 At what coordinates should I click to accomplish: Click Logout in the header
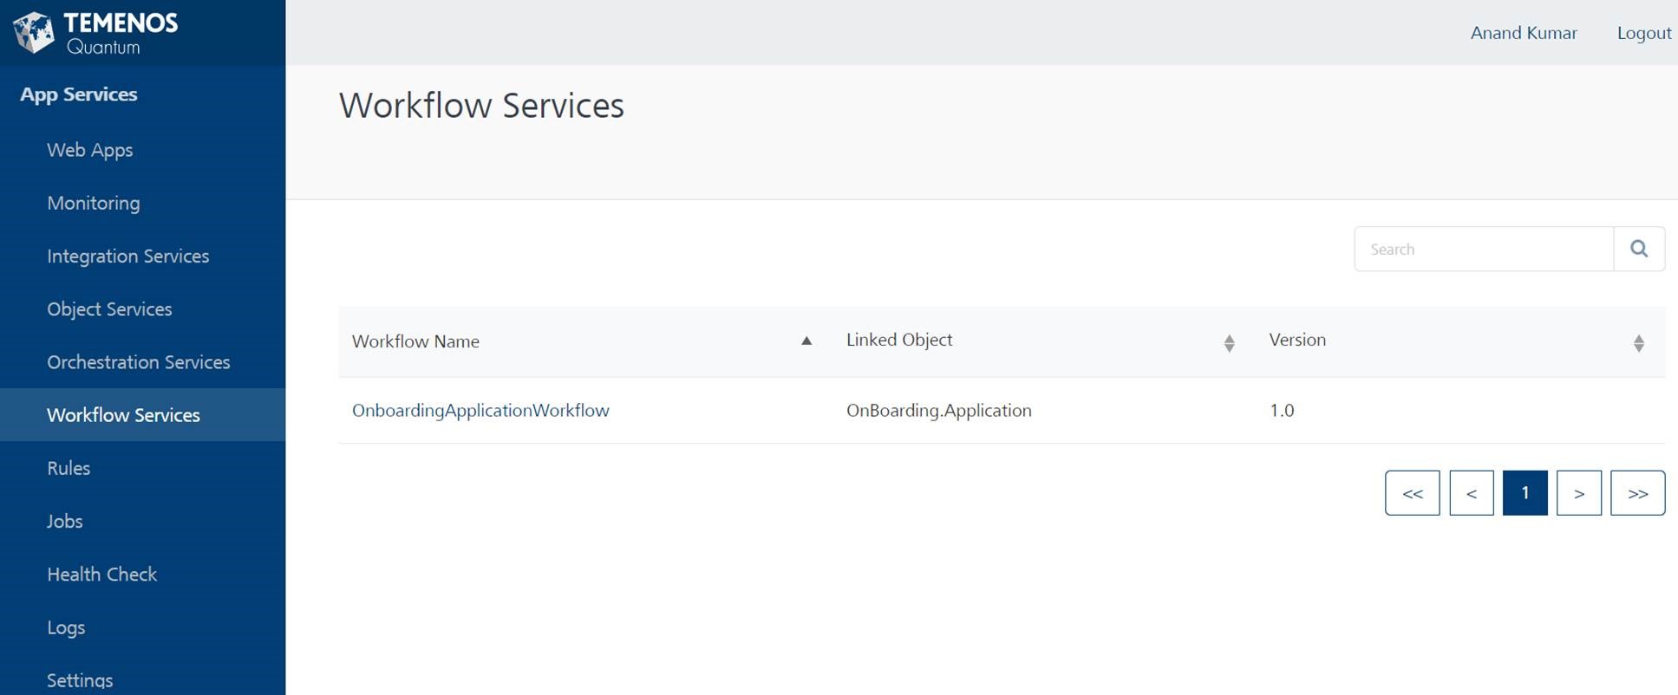coord(1643,33)
